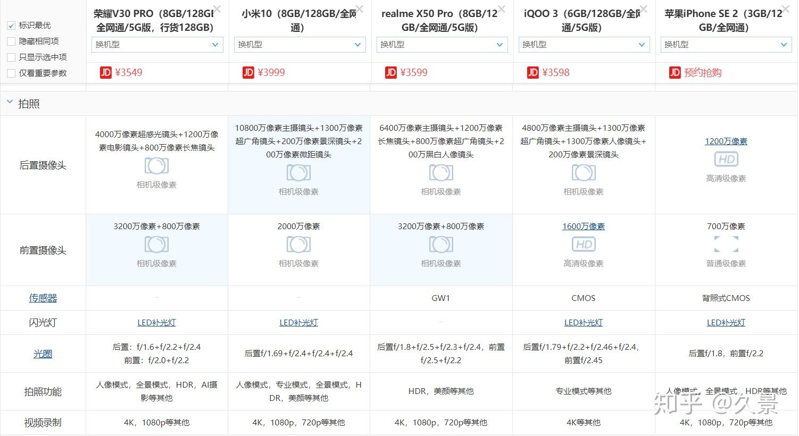Click the ¥3999 JD price
Viewport: 799px width, 436px height.
(271, 72)
